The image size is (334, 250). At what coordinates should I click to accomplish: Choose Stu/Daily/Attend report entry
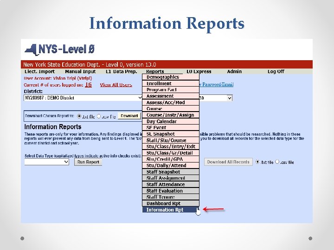point(171,165)
